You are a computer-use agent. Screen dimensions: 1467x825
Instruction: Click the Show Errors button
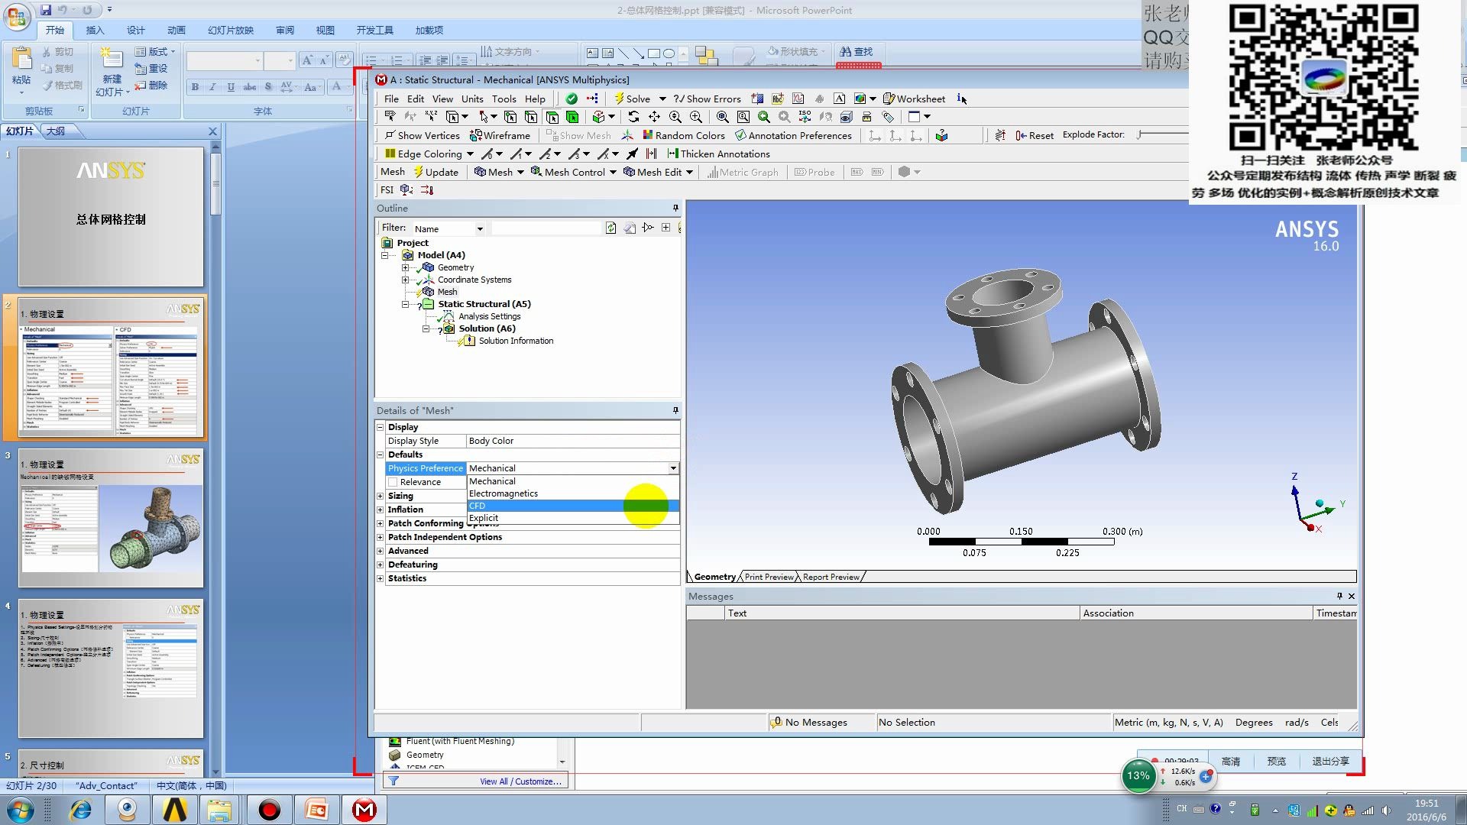(x=707, y=99)
